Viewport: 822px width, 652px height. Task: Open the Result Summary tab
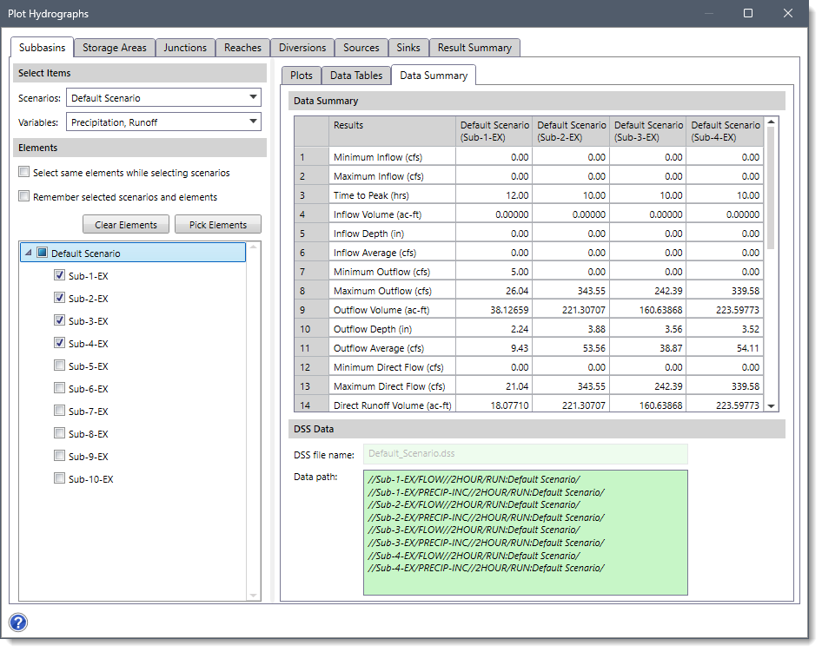(474, 48)
